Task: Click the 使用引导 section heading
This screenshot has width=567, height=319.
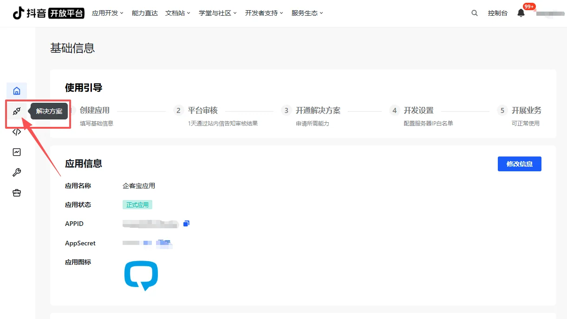Action: (x=84, y=88)
